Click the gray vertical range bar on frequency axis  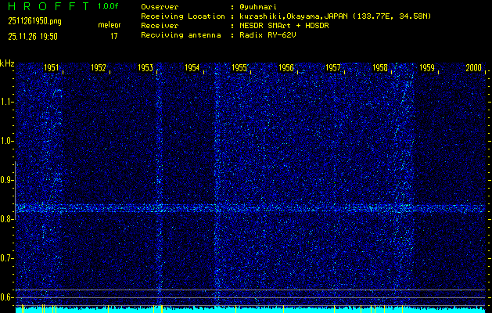[x=15, y=190]
